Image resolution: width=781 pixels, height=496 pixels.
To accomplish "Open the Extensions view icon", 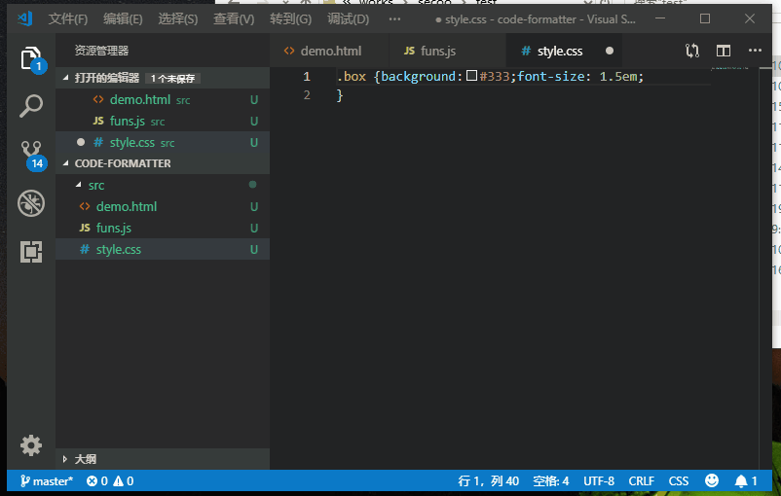I will 31,252.
